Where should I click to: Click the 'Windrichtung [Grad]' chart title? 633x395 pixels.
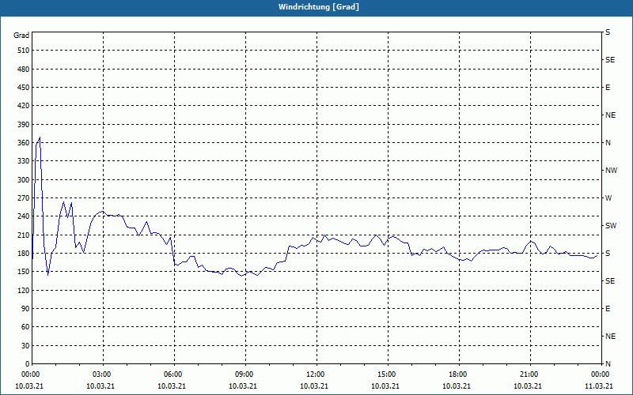319,7
